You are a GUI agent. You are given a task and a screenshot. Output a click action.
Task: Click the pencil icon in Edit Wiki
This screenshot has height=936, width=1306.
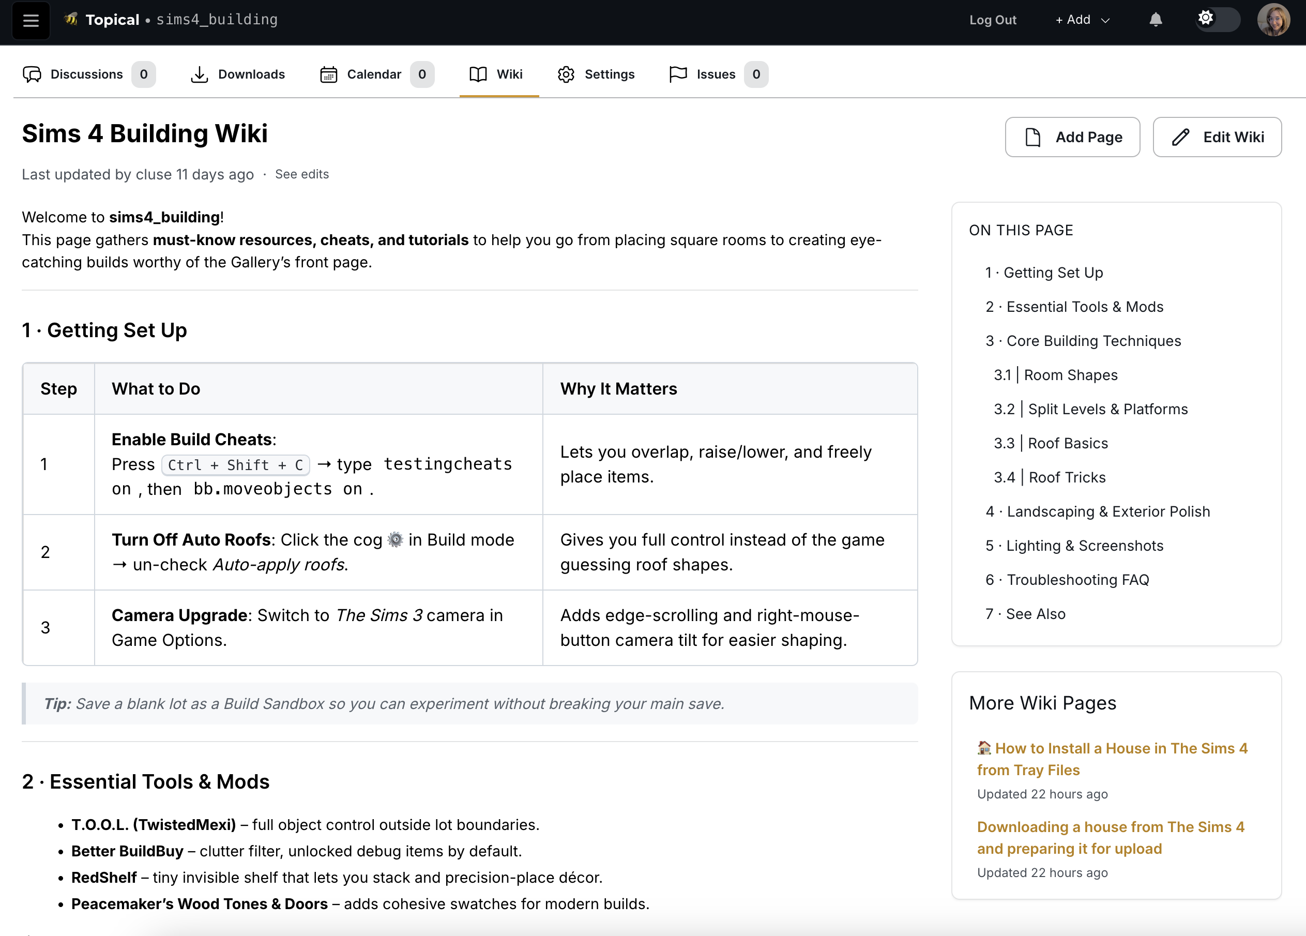(1180, 137)
